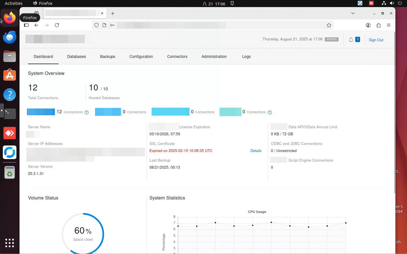
Task: Open Firefox hamburger application menu
Action: point(389,25)
